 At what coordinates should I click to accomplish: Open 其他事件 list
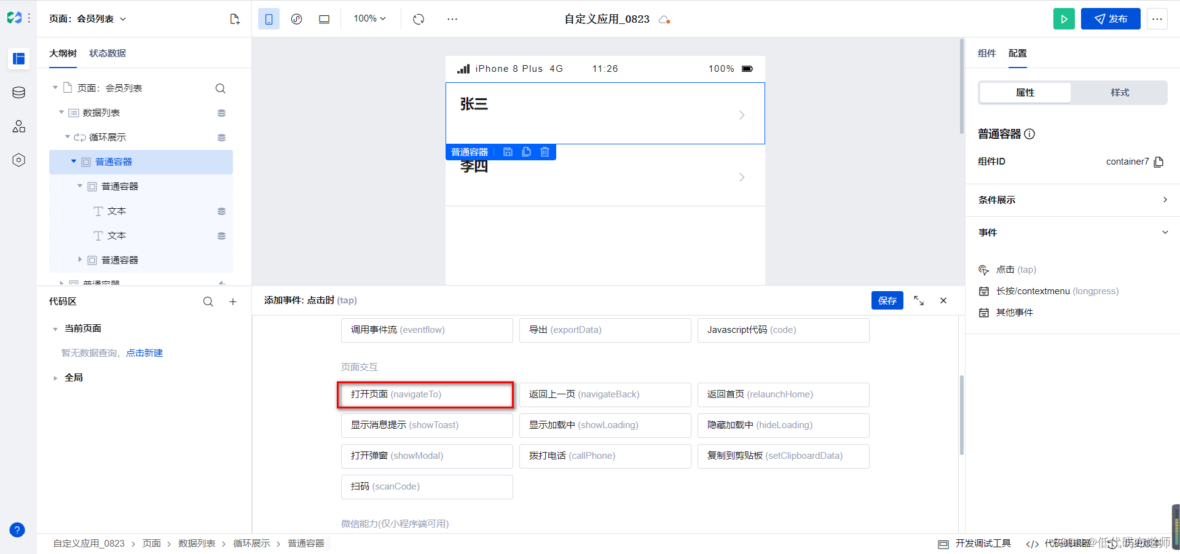coord(1007,313)
